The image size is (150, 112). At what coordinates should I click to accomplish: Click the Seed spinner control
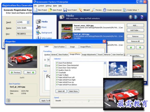point(28,22)
